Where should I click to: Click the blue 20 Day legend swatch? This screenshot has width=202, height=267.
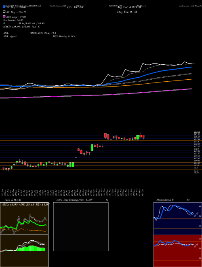4,7
